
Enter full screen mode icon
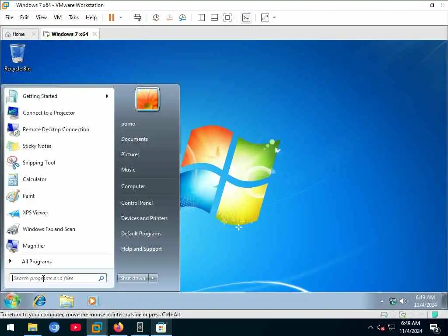[227, 17]
